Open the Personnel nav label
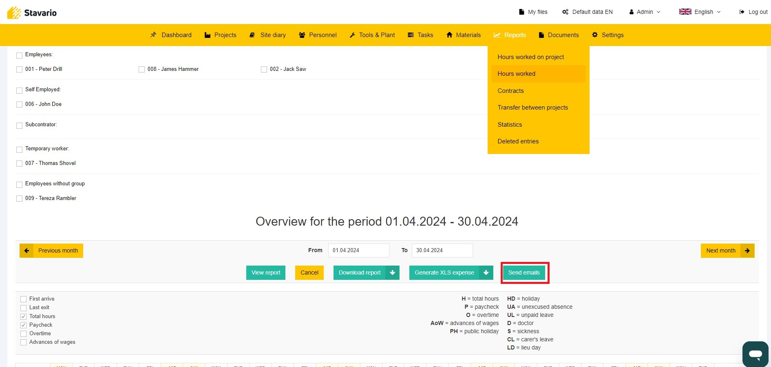771x367 pixels. pyautogui.click(x=323, y=35)
